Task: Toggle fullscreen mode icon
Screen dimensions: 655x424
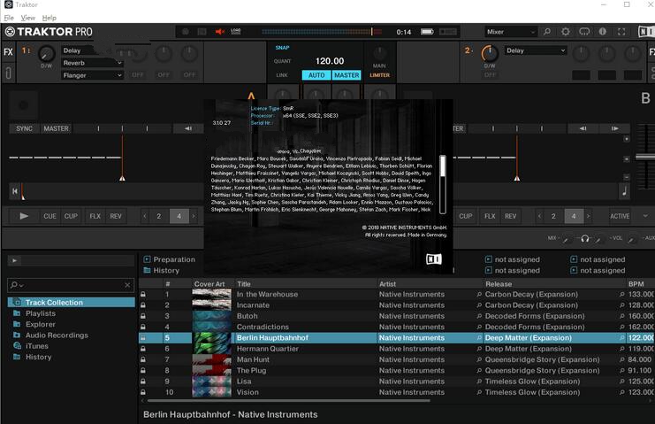Action: click(621, 32)
